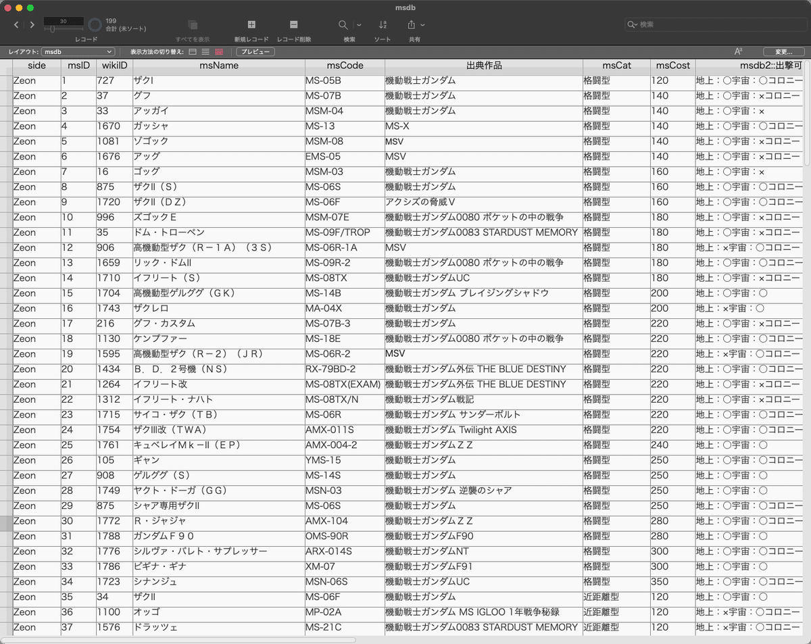Click the レコード削除 delete record icon
This screenshot has width=811, height=644.
pyautogui.click(x=293, y=25)
